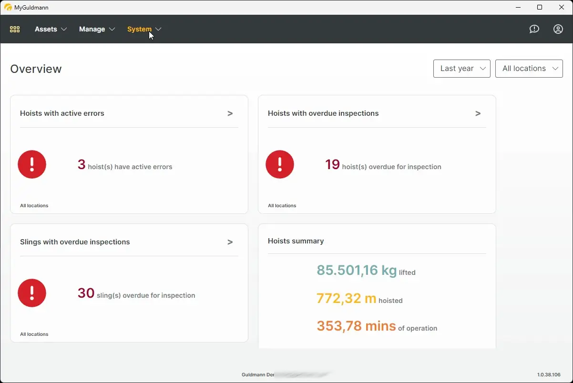Open Slings with overdue inspections details

(230, 242)
